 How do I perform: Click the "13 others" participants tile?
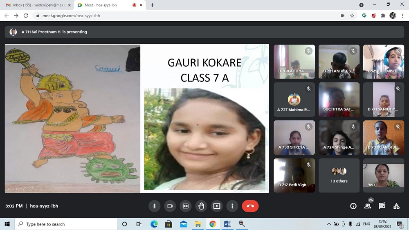point(339,175)
